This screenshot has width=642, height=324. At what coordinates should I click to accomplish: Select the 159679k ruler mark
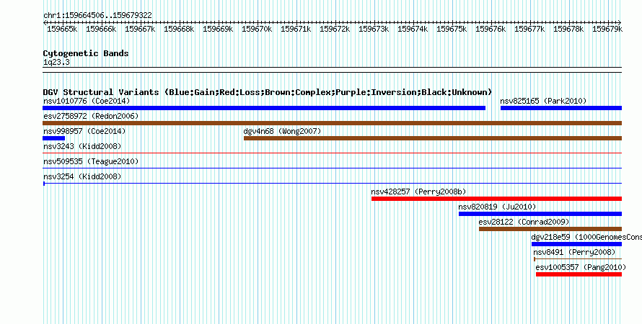click(x=607, y=29)
